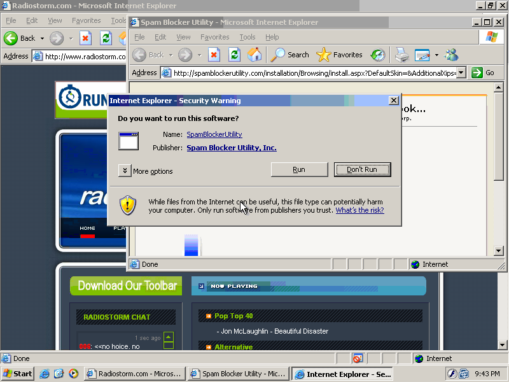Click scroll-down arrow of Radiostorm page scrollbar
Image resolution: width=509 pixels, height=382 pixels.
point(502,345)
